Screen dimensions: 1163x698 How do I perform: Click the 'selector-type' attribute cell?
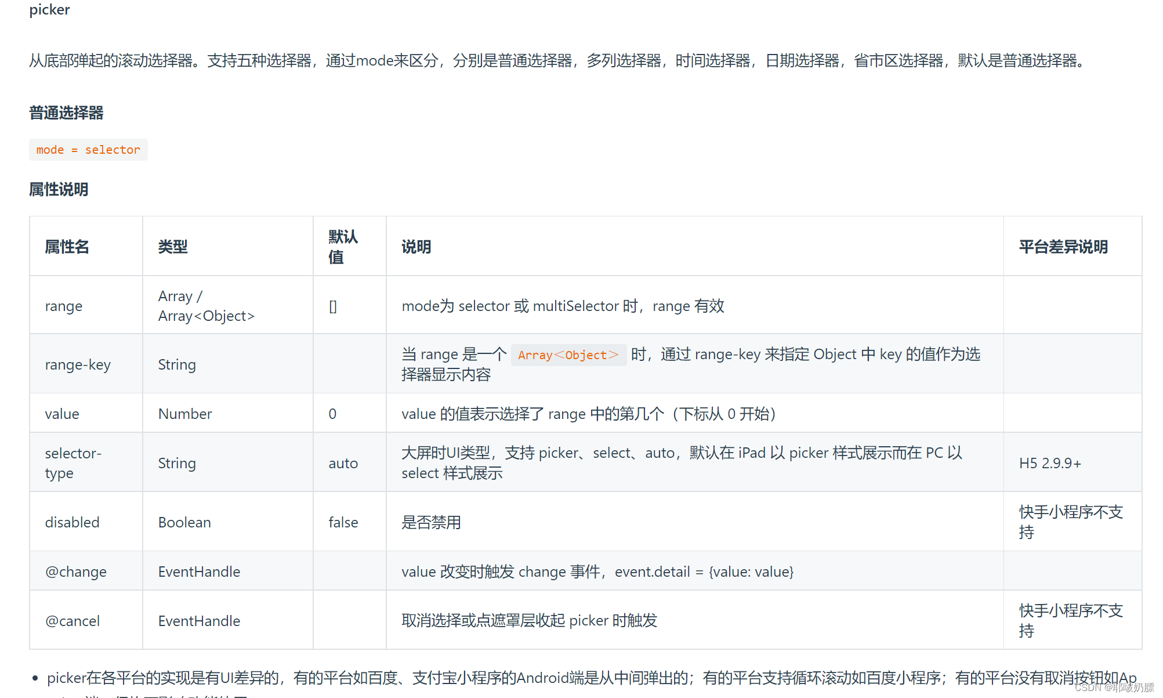[x=73, y=462]
